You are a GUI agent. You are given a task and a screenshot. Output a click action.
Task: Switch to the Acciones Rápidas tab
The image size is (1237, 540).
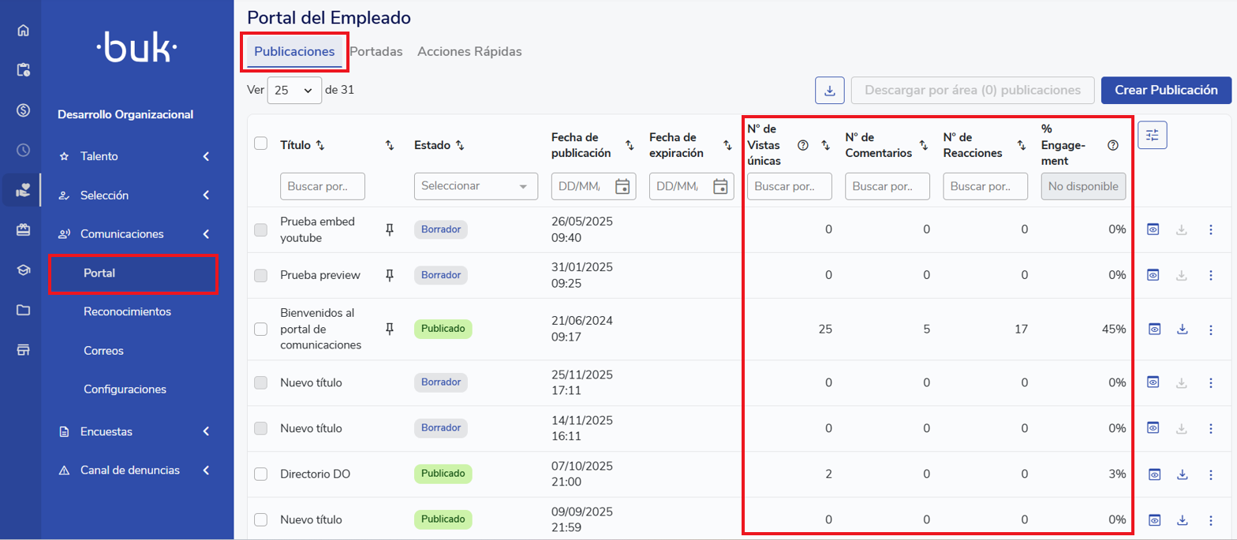click(x=469, y=52)
